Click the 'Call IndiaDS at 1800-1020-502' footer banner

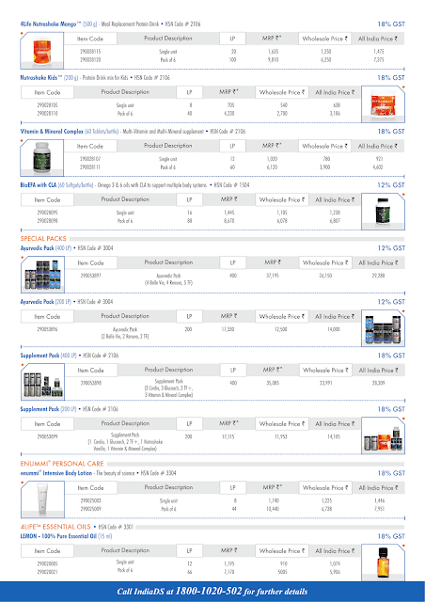pos(212,592)
